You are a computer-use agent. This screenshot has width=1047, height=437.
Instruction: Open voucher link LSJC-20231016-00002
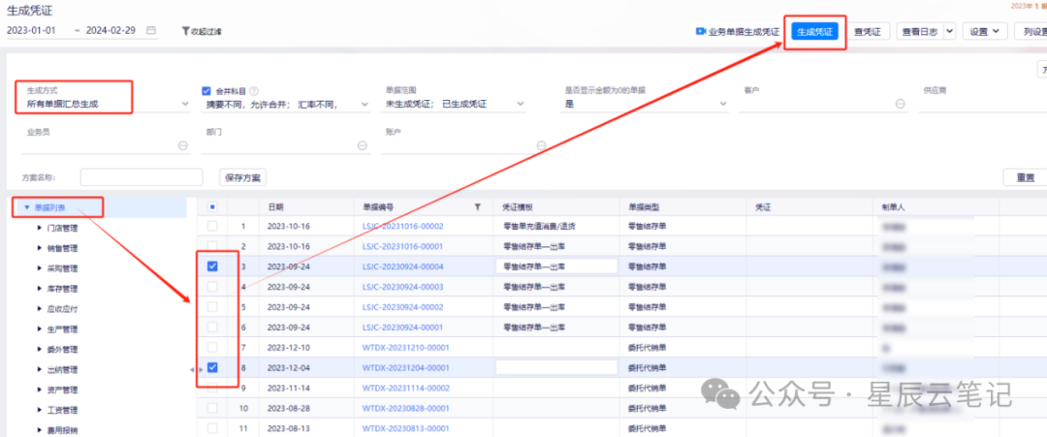[x=402, y=226]
